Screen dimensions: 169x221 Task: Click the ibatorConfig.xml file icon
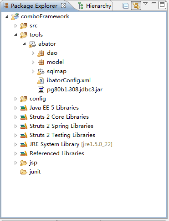tap(41, 81)
